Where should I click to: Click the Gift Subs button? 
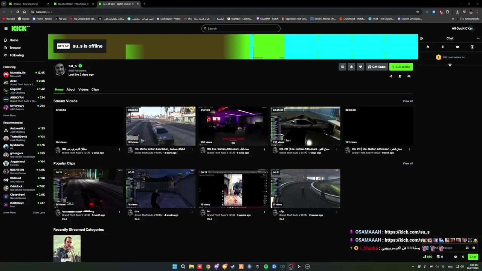pyautogui.click(x=377, y=67)
